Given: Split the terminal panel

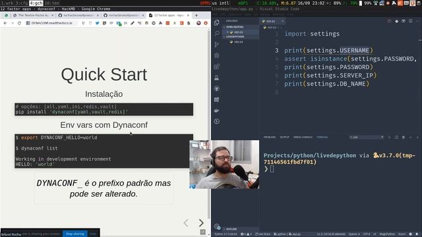Looking at the screenshot, I should point(396,138).
